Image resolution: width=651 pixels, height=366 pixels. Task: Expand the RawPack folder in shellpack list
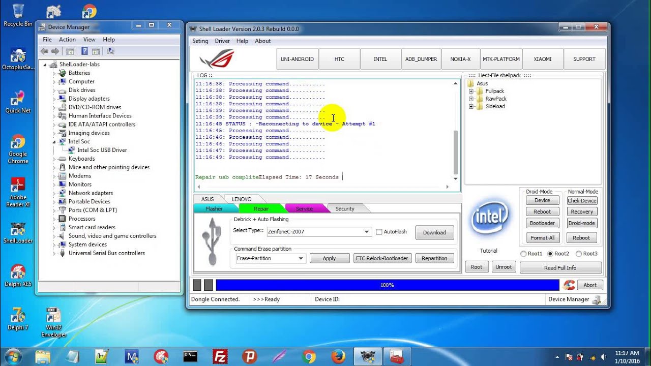(471, 99)
